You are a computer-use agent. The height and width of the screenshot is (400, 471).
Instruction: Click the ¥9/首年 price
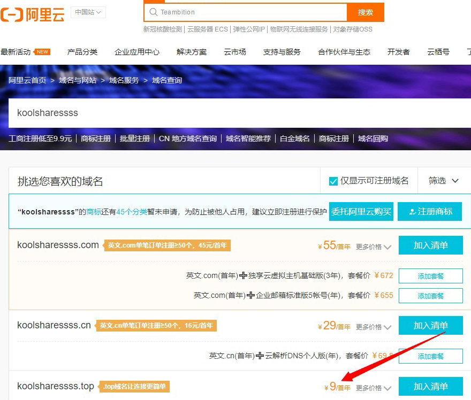pyautogui.click(x=338, y=387)
